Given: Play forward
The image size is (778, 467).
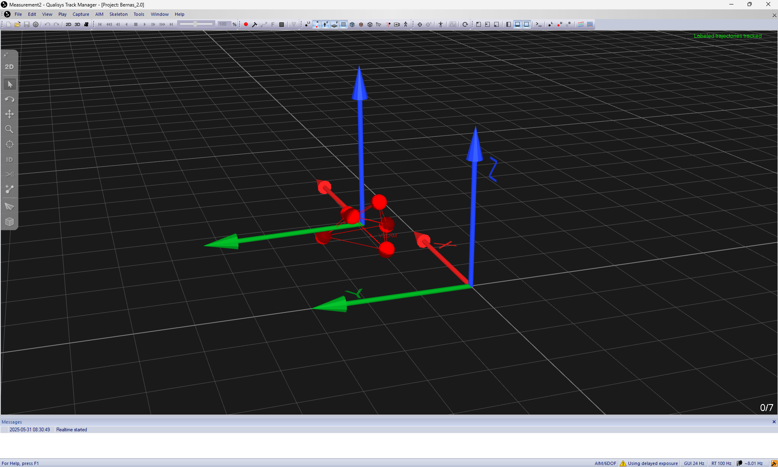Looking at the screenshot, I should pos(145,24).
